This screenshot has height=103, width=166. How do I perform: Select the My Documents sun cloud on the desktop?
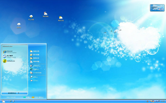click(61, 19)
